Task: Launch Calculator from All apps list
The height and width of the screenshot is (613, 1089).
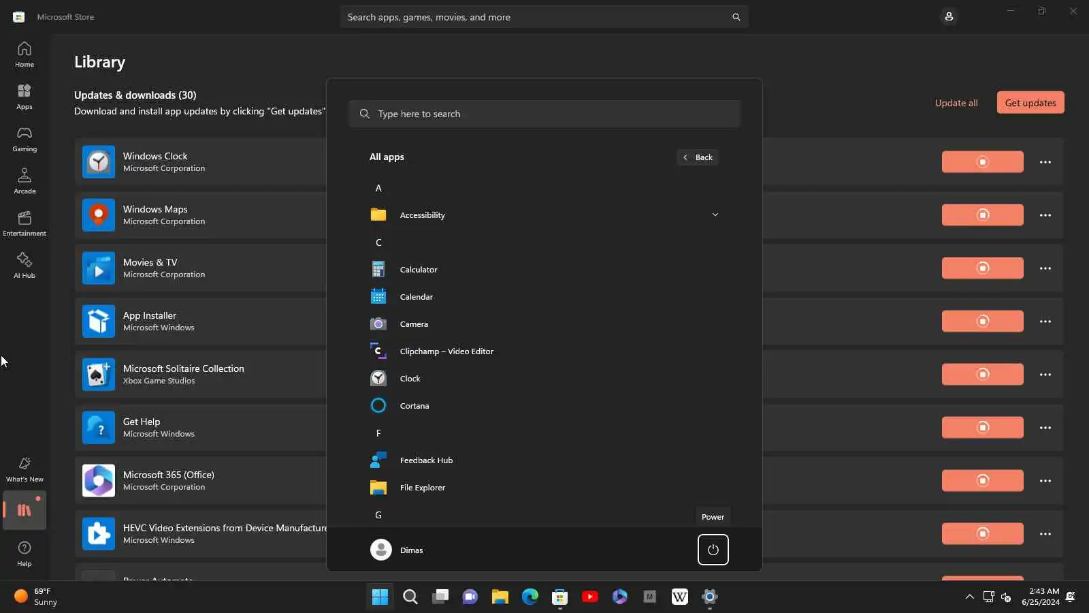Action: (x=544, y=270)
